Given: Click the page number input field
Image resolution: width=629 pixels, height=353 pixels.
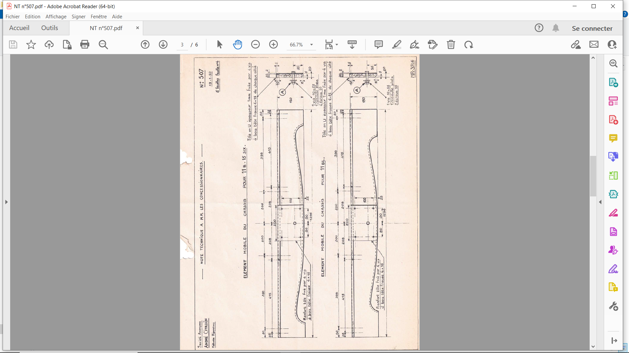Looking at the screenshot, I should click(182, 45).
